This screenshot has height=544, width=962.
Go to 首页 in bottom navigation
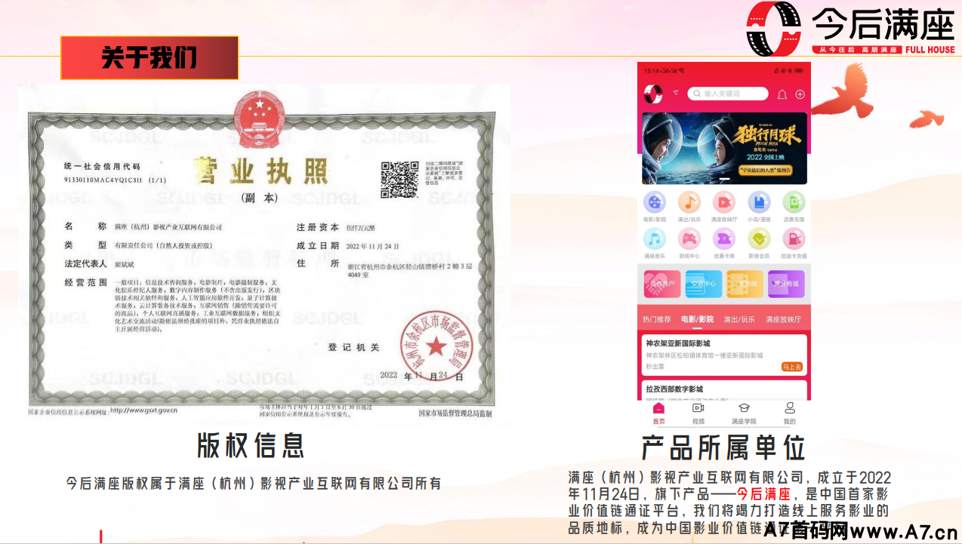658,413
